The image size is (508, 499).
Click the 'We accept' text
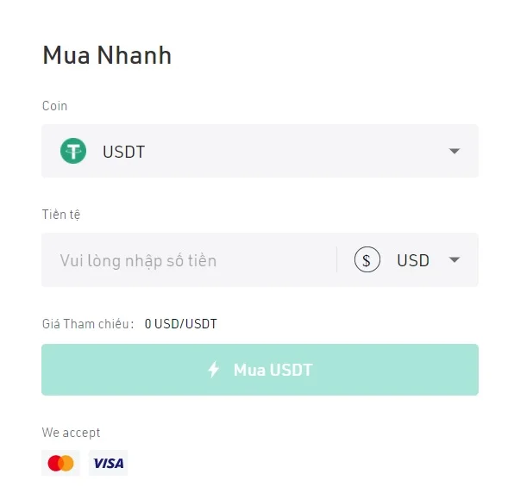tap(71, 433)
